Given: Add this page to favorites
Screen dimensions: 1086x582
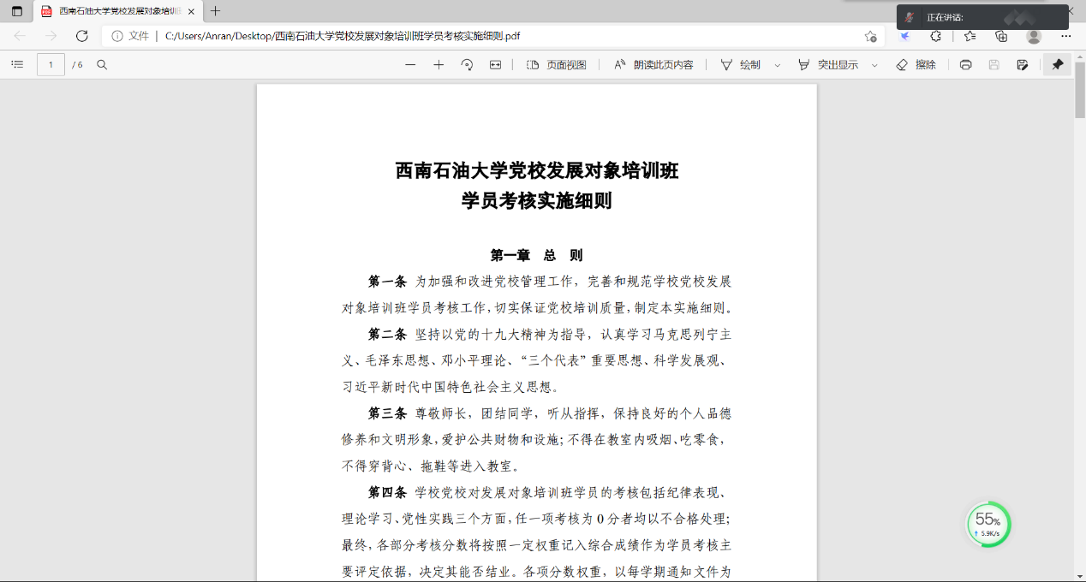Looking at the screenshot, I should (870, 36).
